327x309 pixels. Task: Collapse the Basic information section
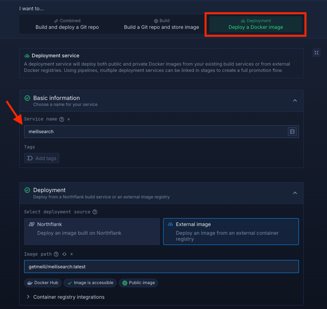[x=295, y=101]
